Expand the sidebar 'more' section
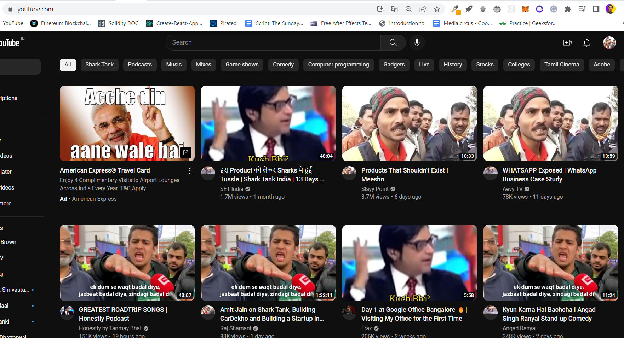 (x=6, y=203)
